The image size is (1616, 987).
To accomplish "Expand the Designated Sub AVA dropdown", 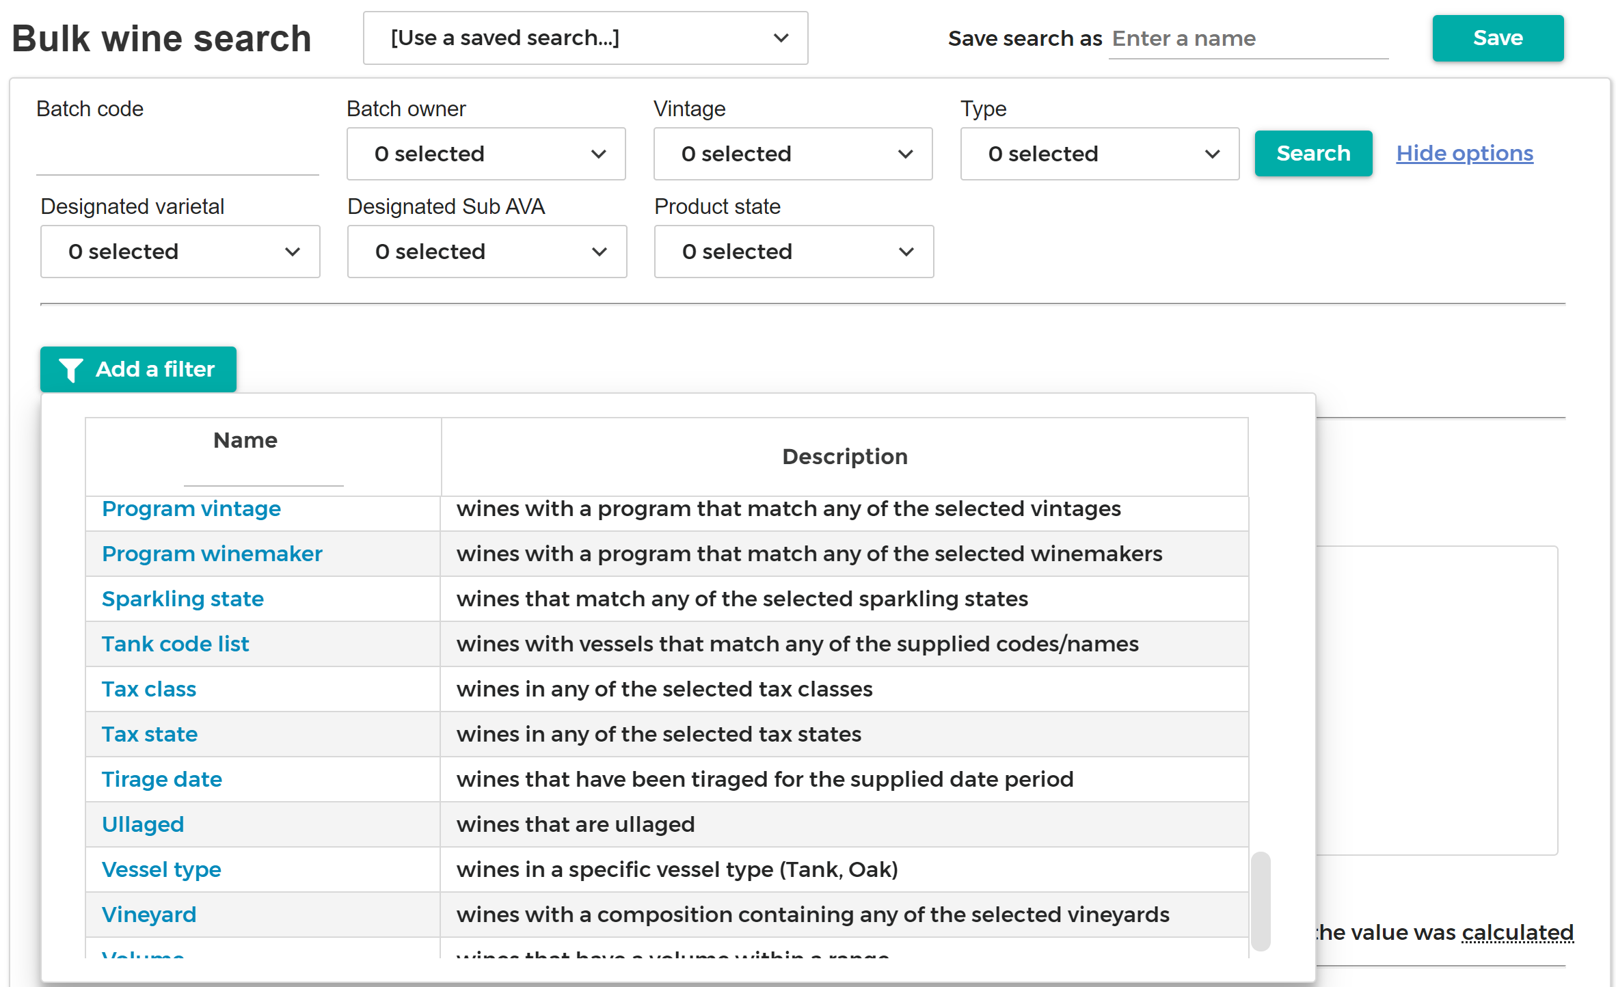I will point(487,252).
